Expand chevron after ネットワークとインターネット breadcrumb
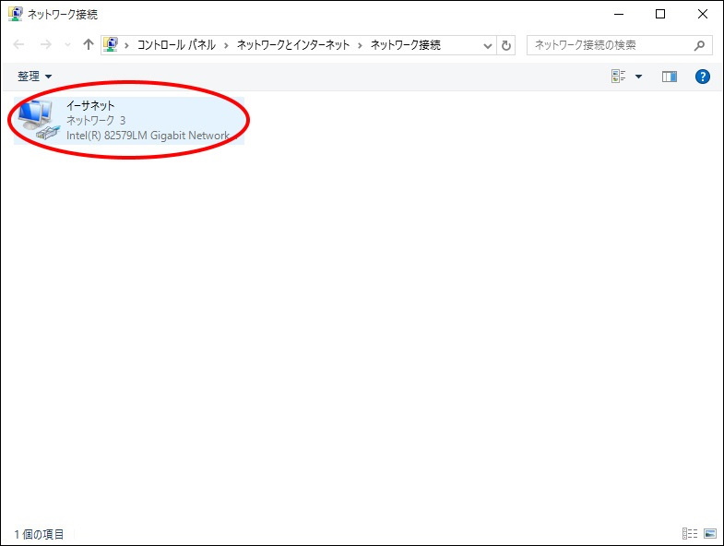The image size is (724, 546). [x=362, y=45]
